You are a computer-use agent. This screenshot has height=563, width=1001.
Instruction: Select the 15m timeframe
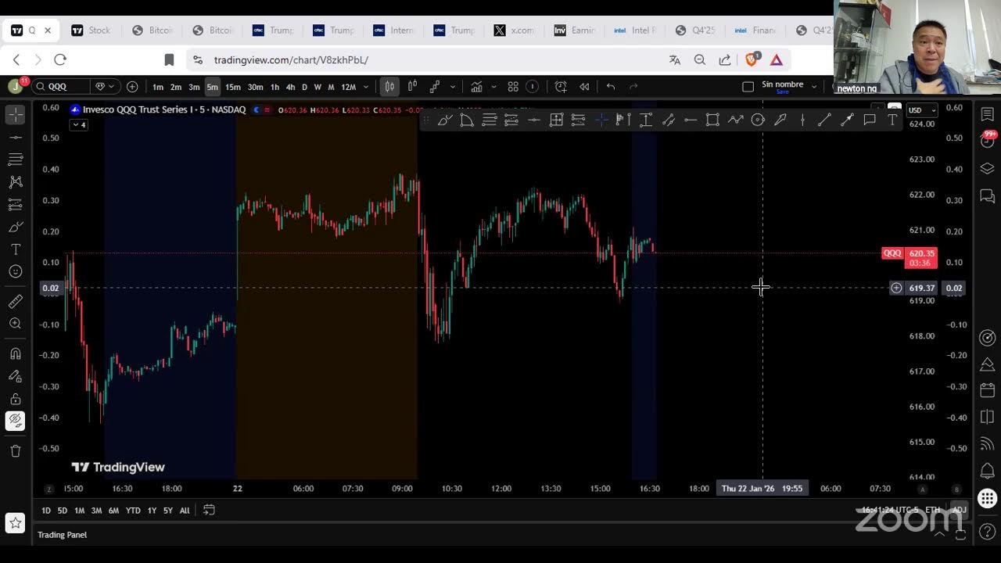233,87
